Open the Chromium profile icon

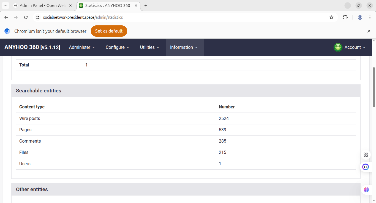tap(360, 17)
